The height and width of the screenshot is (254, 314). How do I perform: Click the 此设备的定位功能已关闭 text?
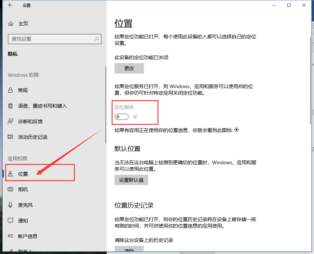[x=141, y=58]
